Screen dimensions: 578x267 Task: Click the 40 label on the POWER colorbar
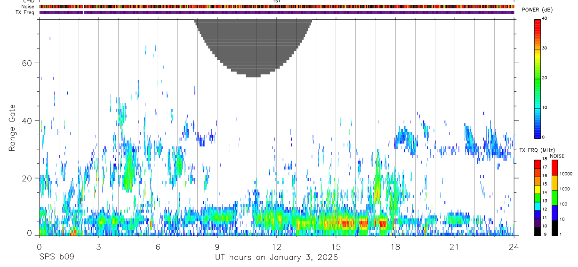pos(544,18)
